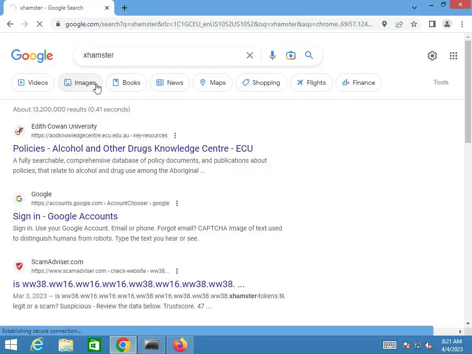Open Chrome three-dot menu
This screenshot has height=354, width=472.
click(462, 24)
